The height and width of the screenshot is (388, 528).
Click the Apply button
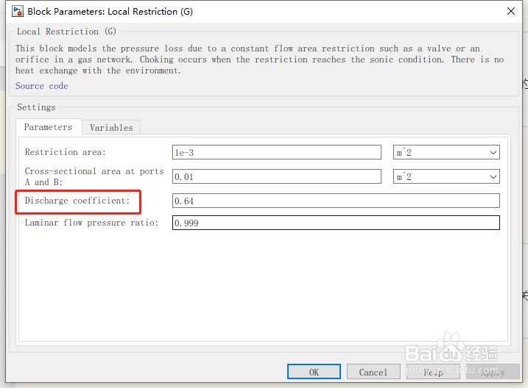point(493,372)
